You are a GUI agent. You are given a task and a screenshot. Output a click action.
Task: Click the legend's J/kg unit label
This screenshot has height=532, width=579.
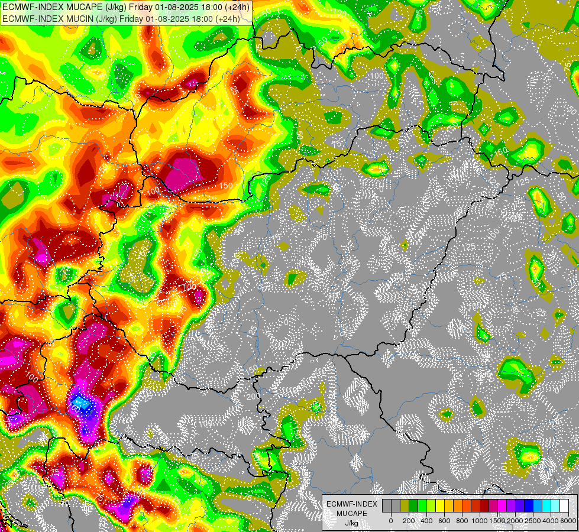[x=352, y=524]
